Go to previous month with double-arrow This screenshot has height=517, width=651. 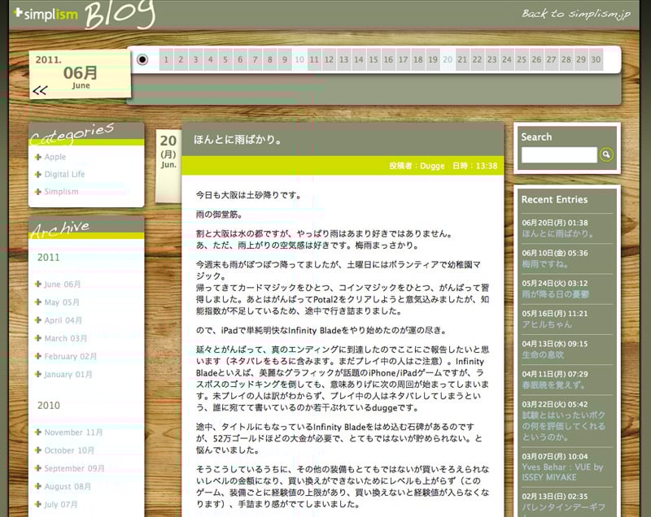point(40,91)
